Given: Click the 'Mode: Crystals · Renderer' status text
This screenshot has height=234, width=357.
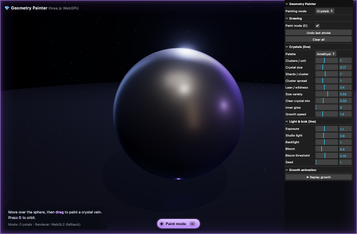Looking at the screenshot, I should tap(44, 225).
